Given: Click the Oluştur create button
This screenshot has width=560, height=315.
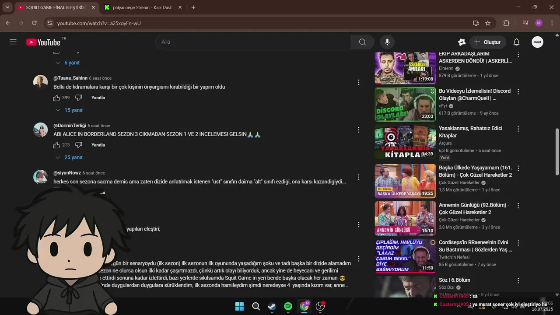Looking at the screenshot, I should coord(488,42).
